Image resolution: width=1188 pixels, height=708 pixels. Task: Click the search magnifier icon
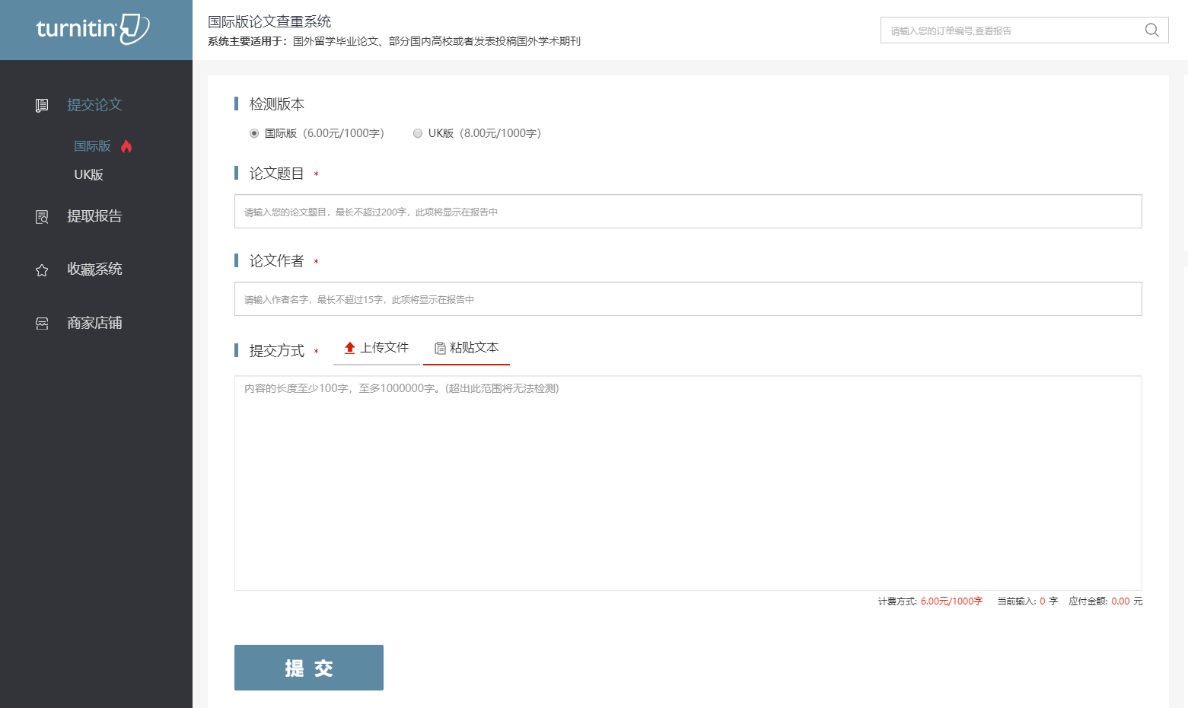tap(1151, 30)
